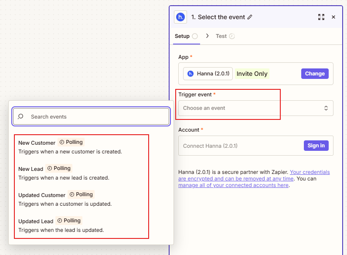Click the Invite Only badge

pos(252,74)
